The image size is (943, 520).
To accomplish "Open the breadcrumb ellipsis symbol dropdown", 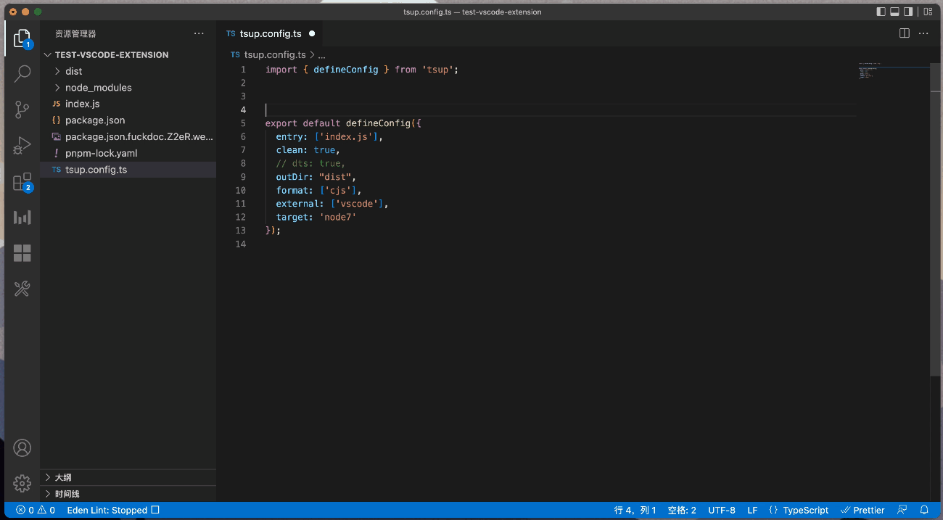I will (x=322, y=55).
